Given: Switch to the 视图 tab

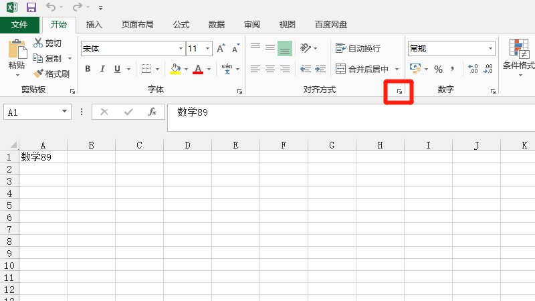Looking at the screenshot, I should point(288,25).
